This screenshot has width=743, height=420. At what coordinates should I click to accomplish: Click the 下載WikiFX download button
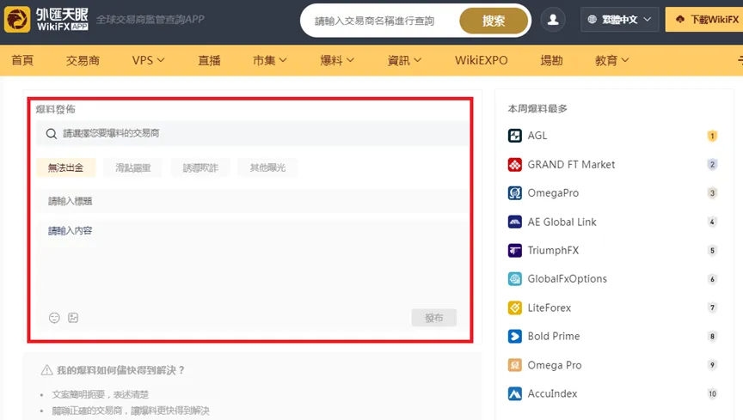704,20
